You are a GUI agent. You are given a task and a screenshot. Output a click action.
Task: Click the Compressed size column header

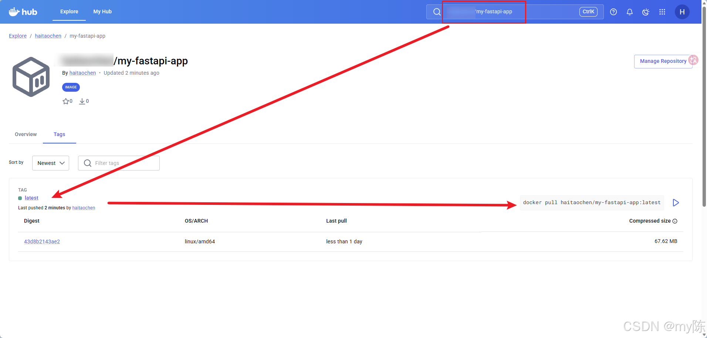(x=650, y=221)
